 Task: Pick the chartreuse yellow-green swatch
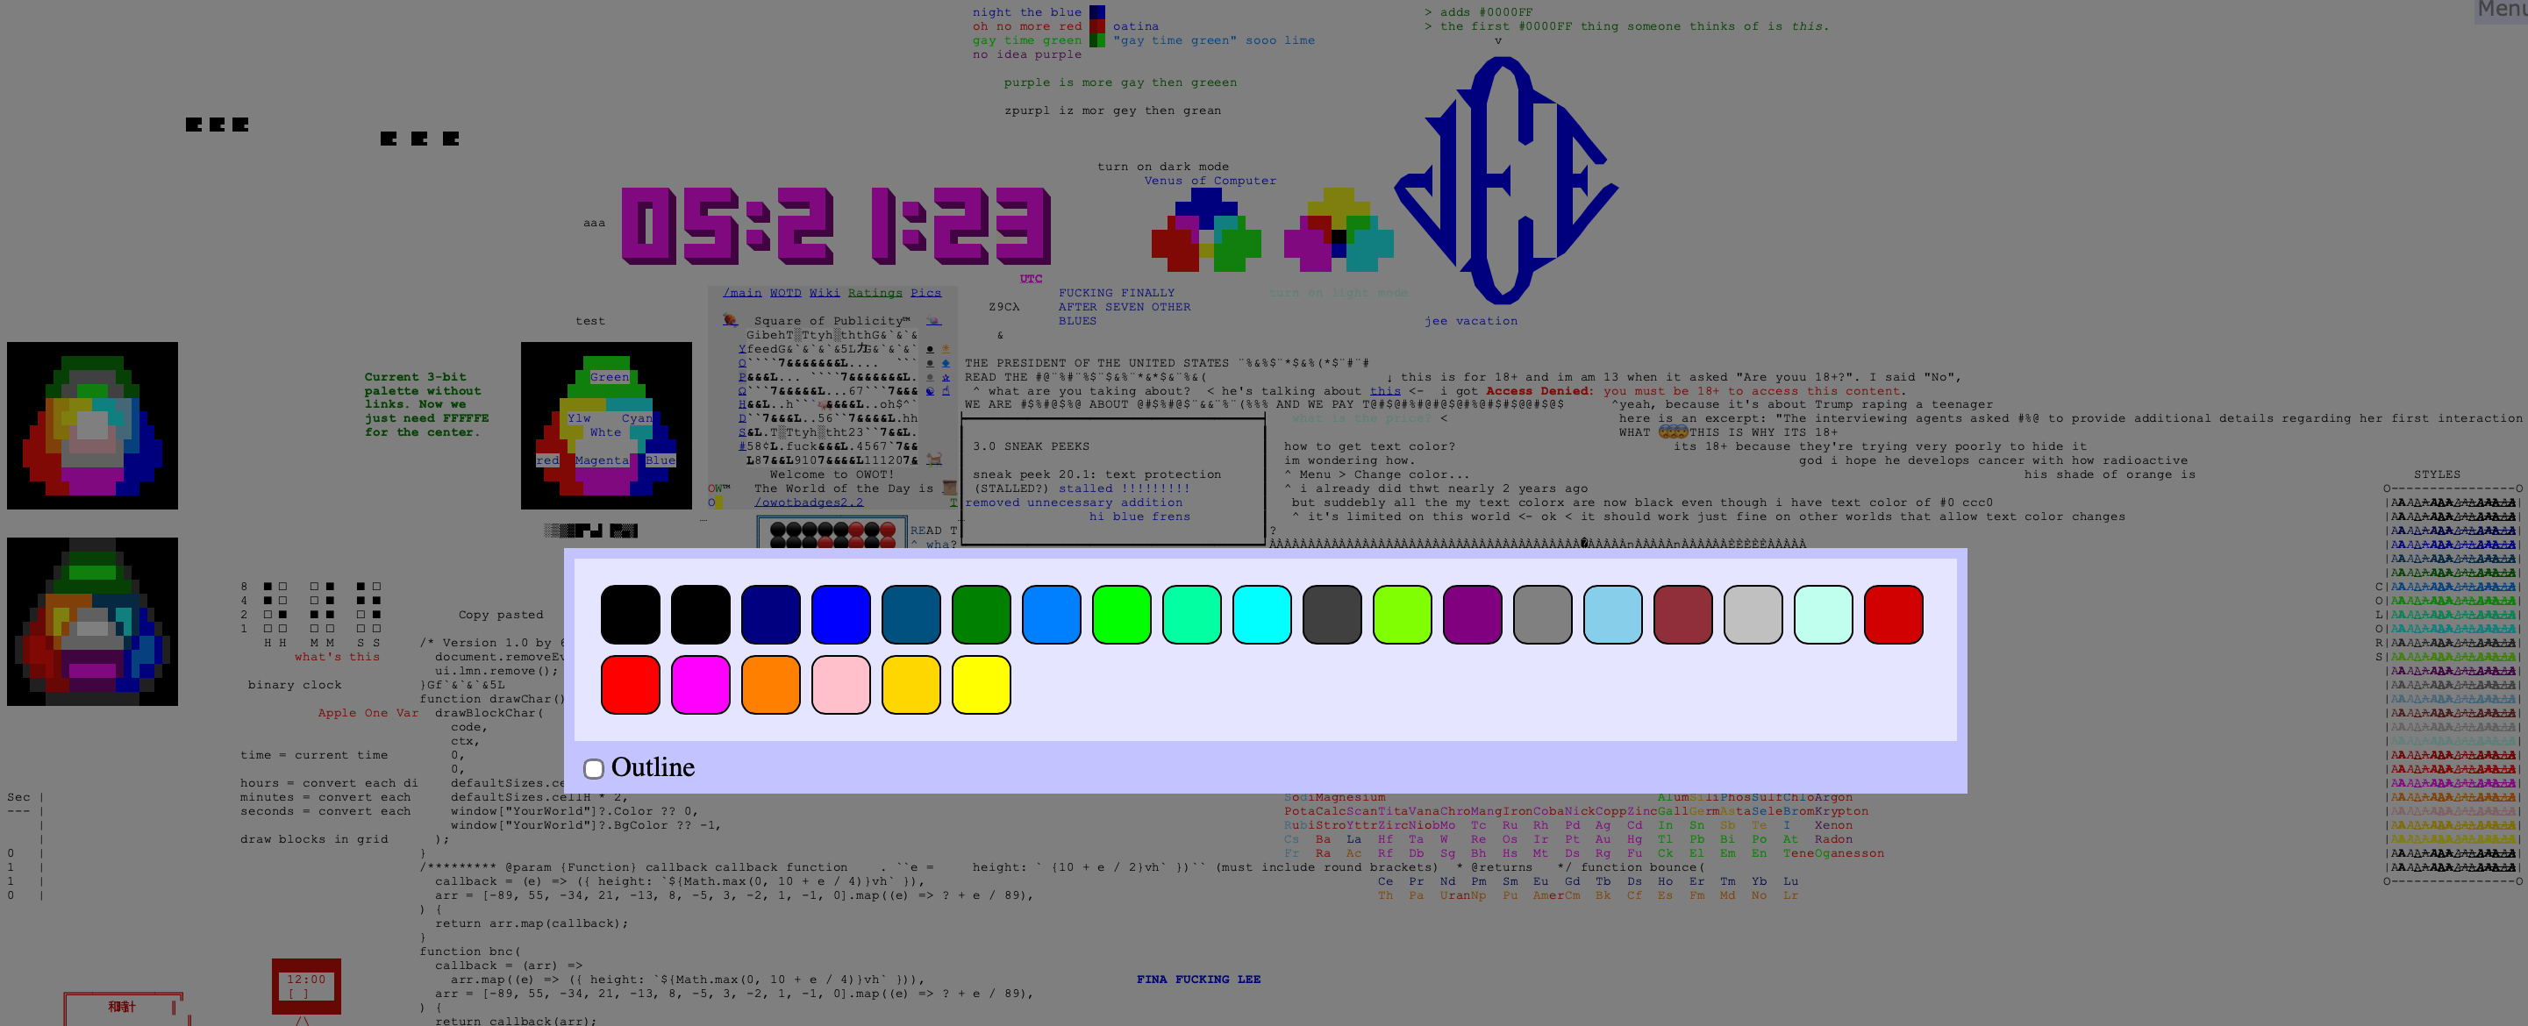[x=1403, y=615]
